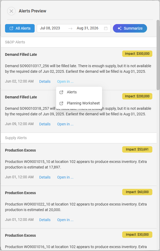
Task: Expand Open in for WO9001022_10 alert
Action: coord(65,220)
